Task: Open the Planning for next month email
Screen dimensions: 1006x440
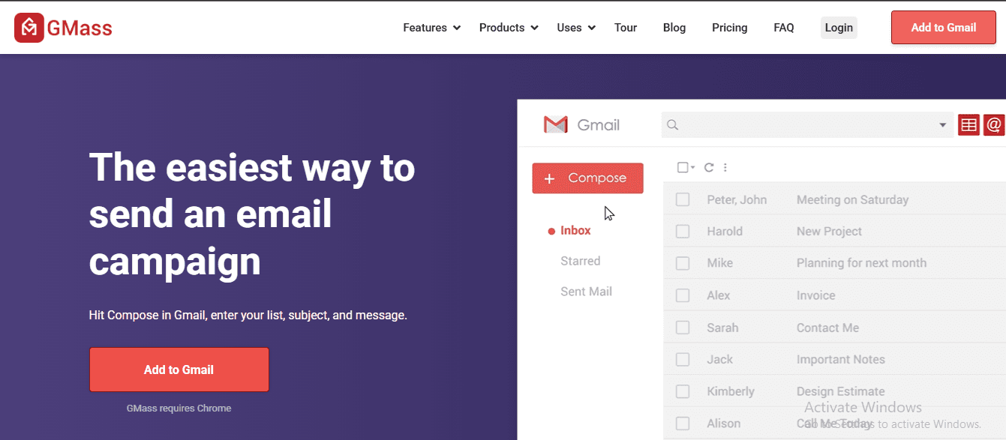Action: pyautogui.click(x=861, y=263)
